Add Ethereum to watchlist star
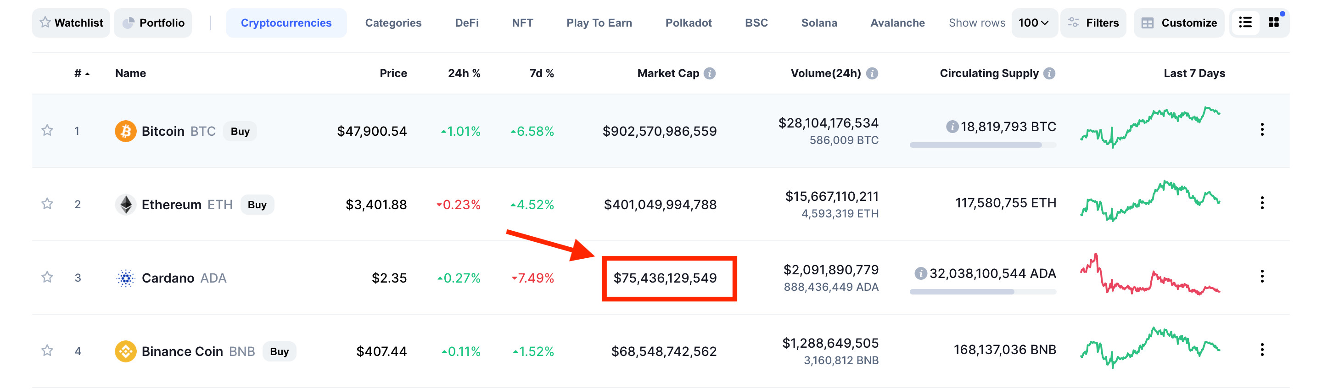 pos(47,204)
